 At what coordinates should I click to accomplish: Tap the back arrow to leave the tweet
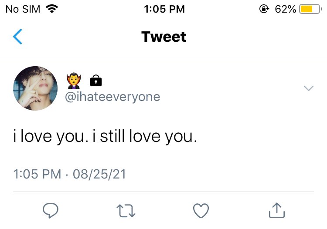[x=17, y=37]
